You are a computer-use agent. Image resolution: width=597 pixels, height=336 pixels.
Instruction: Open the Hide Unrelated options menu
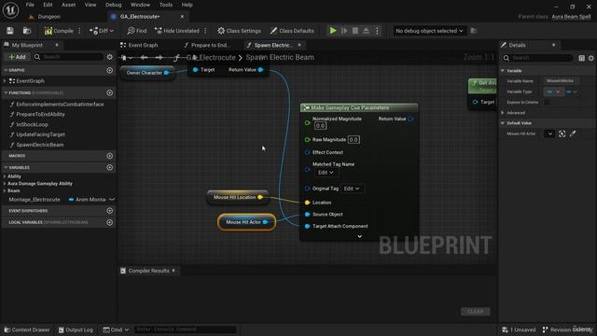pos(205,31)
